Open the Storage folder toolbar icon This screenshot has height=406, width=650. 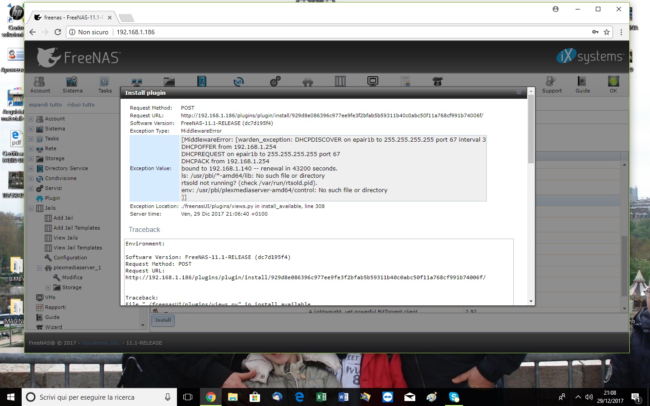[169, 82]
